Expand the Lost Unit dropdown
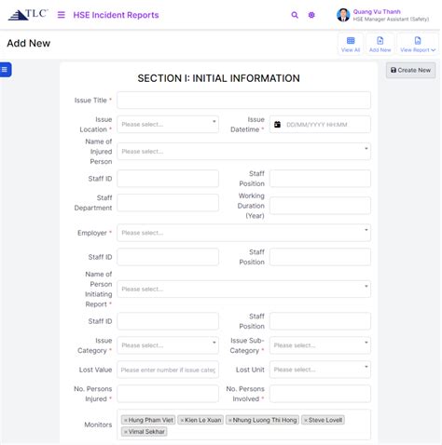 coord(320,370)
